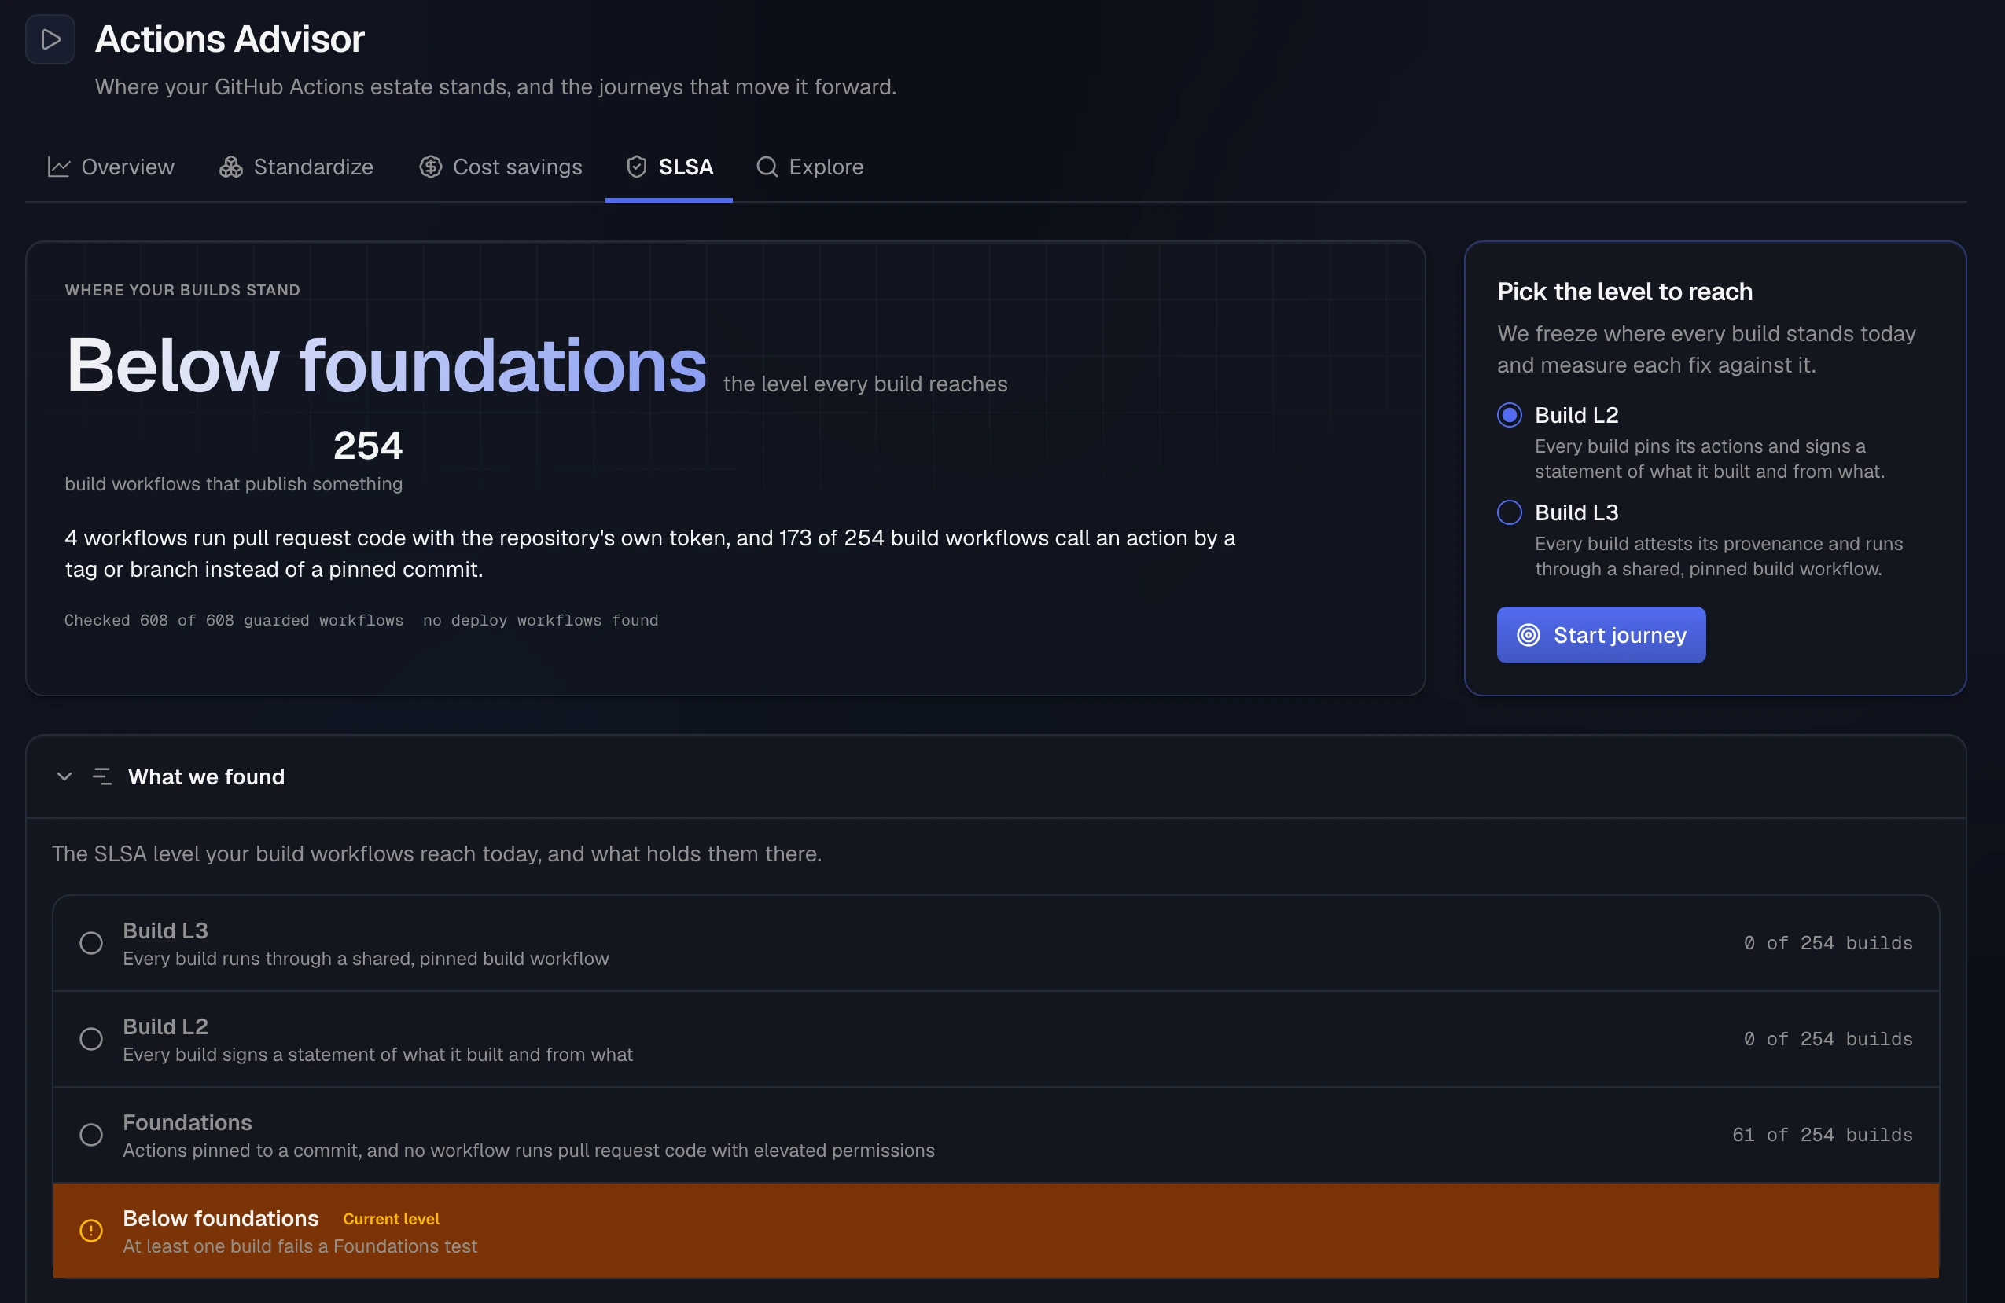This screenshot has height=1303, width=2005.
Task: Open the Overview tab
Action: [111, 167]
